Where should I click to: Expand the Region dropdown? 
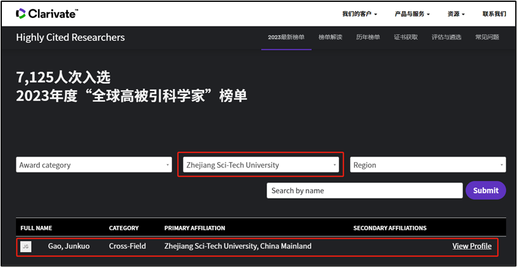pyautogui.click(x=427, y=165)
